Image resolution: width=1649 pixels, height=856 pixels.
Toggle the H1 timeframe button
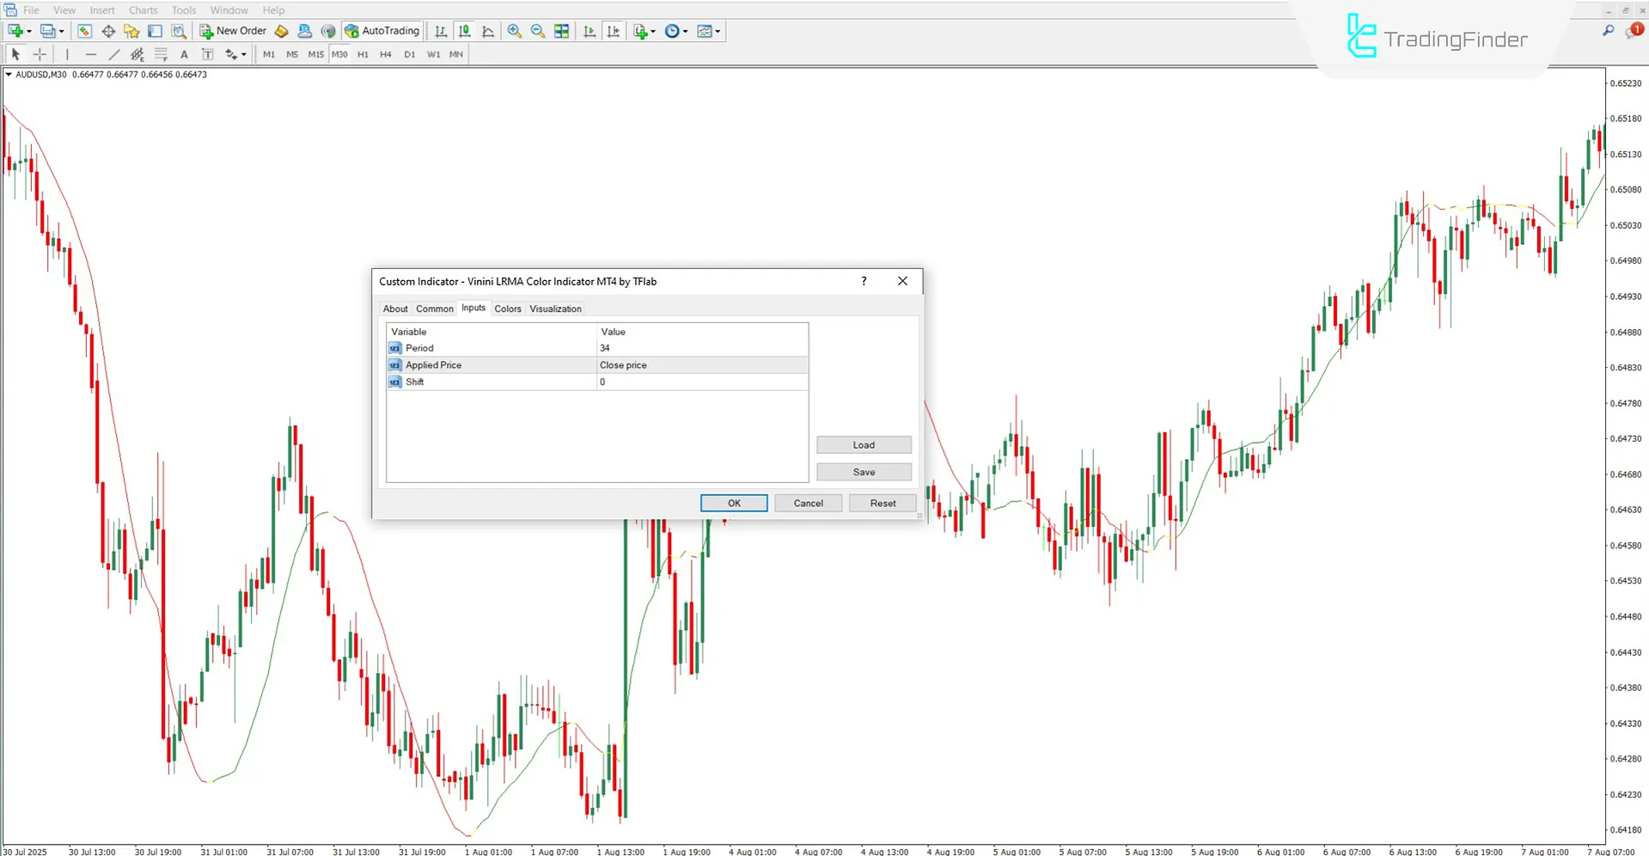coord(363,54)
